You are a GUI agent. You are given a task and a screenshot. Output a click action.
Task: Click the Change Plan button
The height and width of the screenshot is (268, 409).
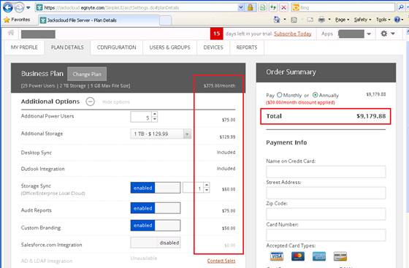(x=87, y=74)
